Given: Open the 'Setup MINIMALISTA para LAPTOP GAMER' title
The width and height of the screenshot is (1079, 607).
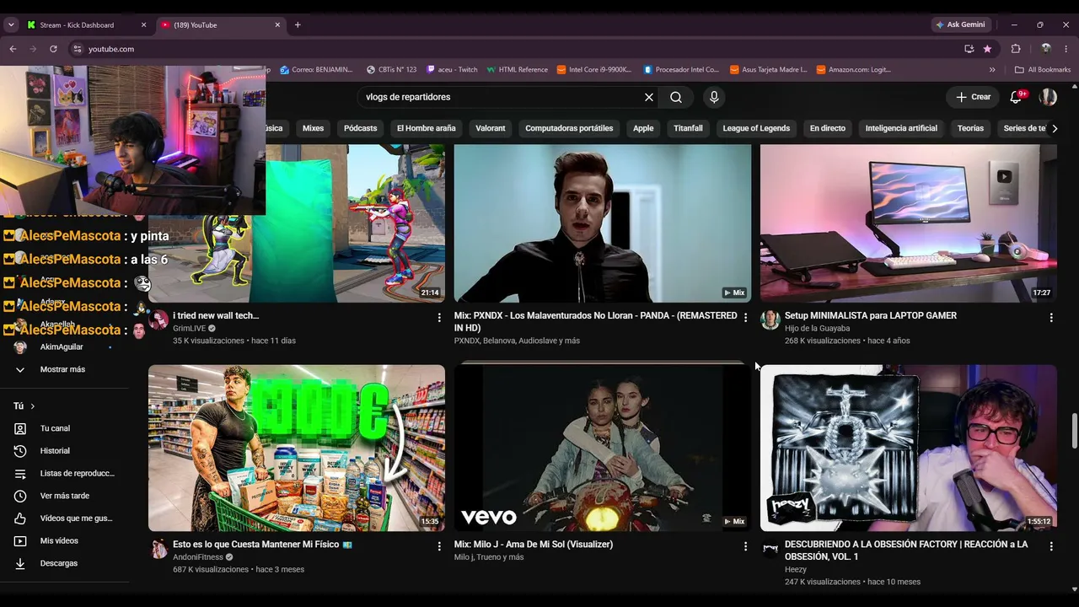Looking at the screenshot, I should tap(871, 315).
